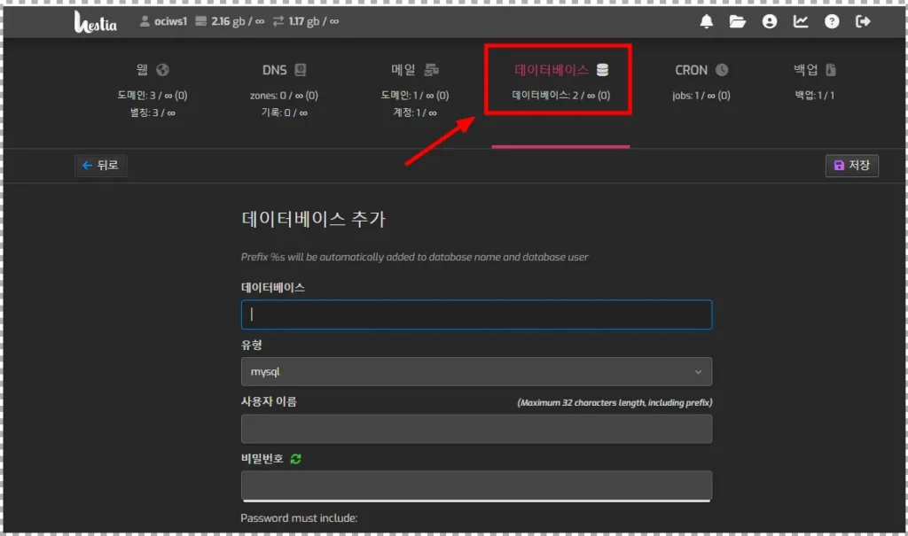Screen dimensions: 908x536
Task: Click the jobs: 1 / ∞ (0) text
Action: [x=701, y=96]
